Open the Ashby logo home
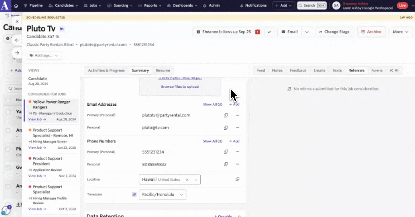The width and height of the screenshot is (415, 217). 5,5
